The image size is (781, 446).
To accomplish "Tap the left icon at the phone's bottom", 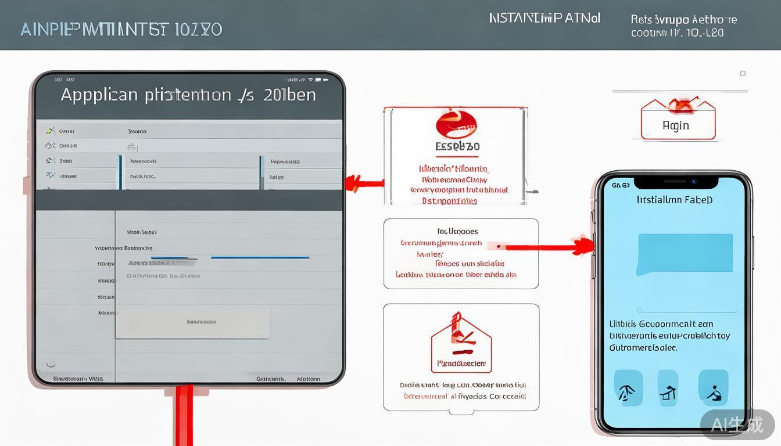I will click(x=628, y=388).
